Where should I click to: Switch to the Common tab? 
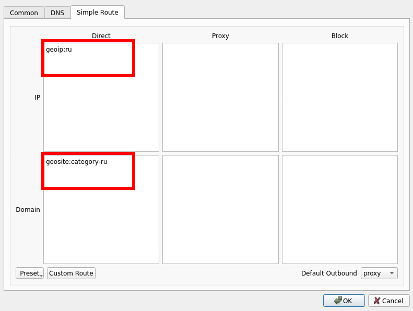click(24, 13)
